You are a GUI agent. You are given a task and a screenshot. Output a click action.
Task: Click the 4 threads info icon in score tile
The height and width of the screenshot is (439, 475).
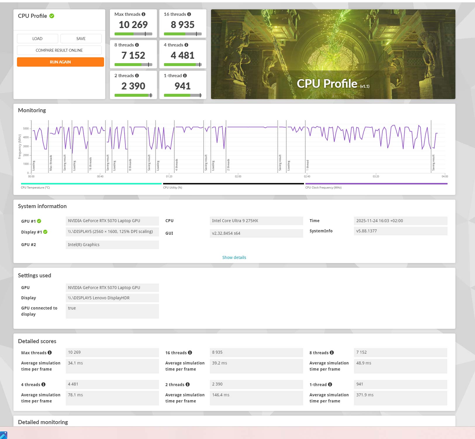click(x=186, y=45)
